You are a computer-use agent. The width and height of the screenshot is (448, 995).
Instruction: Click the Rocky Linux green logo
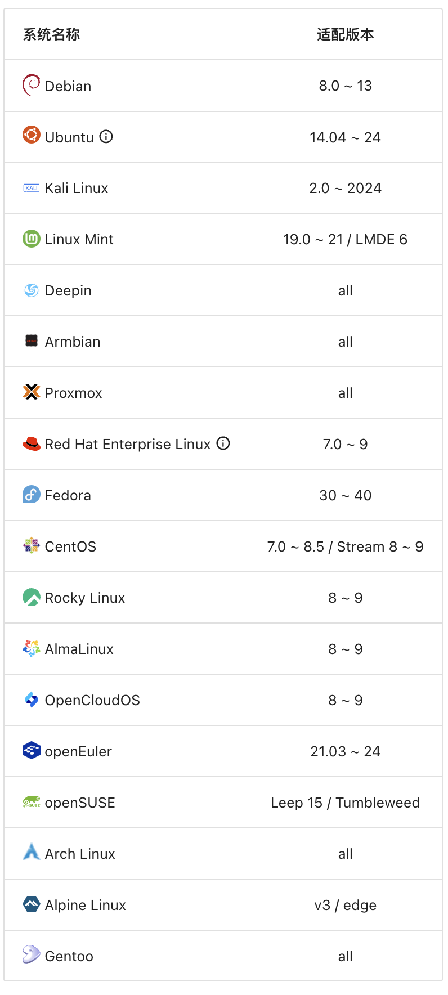click(32, 597)
